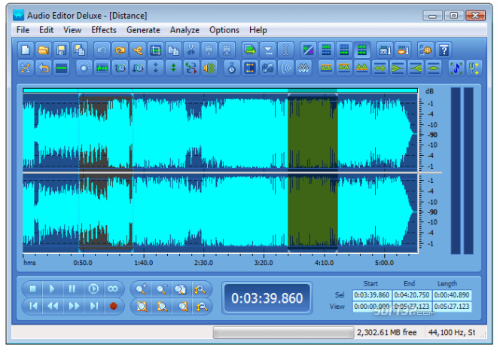
Task: Click the Redo arrow icon
Action: click(x=120, y=50)
